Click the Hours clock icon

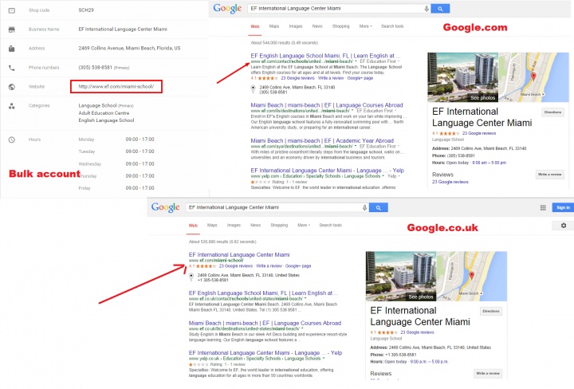click(x=12, y=139)
